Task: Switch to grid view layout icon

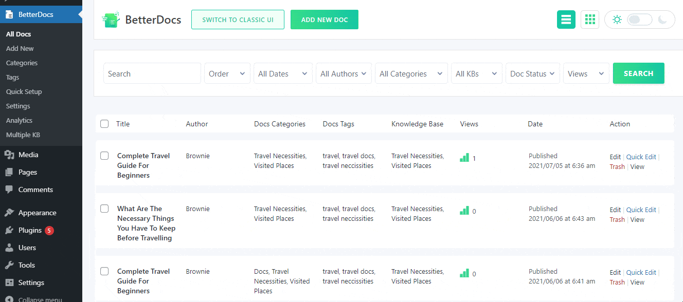Action: pos(590,20)
